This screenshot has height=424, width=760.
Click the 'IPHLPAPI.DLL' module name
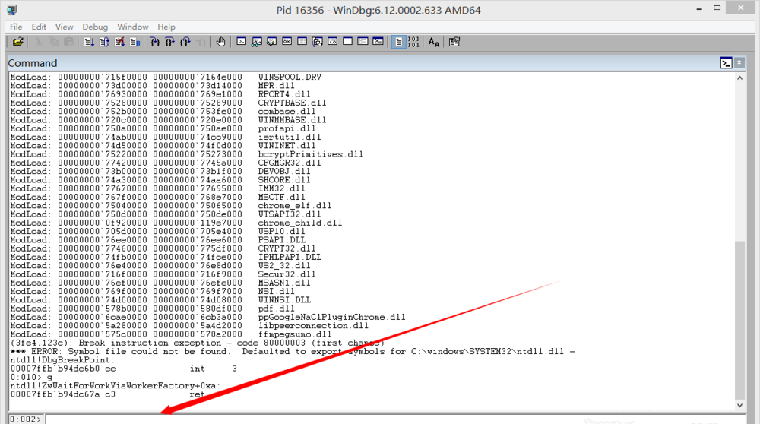[290, 257]
